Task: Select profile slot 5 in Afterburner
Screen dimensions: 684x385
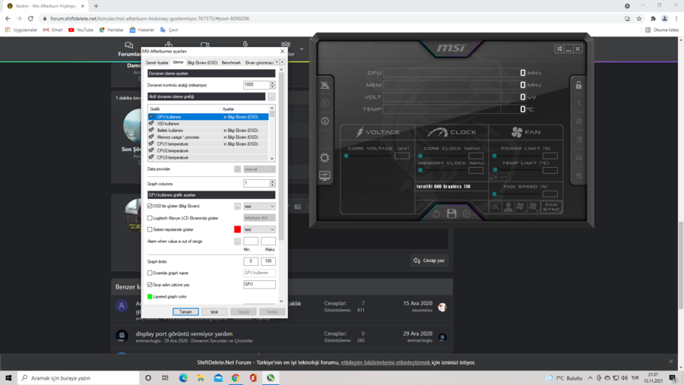Action: [578, 175]
